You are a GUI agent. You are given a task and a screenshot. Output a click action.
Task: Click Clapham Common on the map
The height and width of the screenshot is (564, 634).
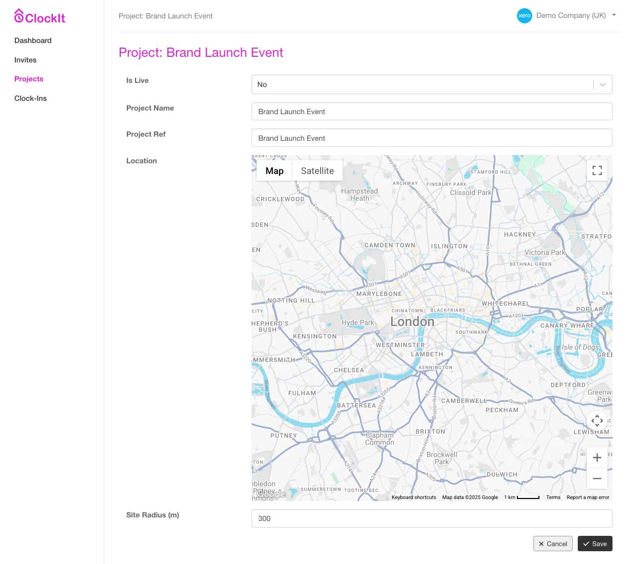[x=379, y=439]
